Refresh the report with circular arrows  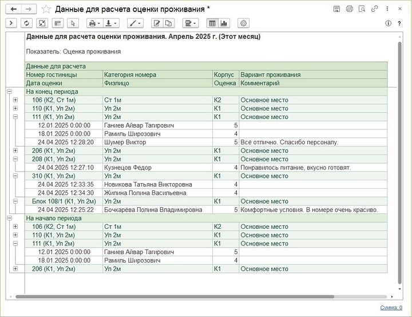[26, 23]
